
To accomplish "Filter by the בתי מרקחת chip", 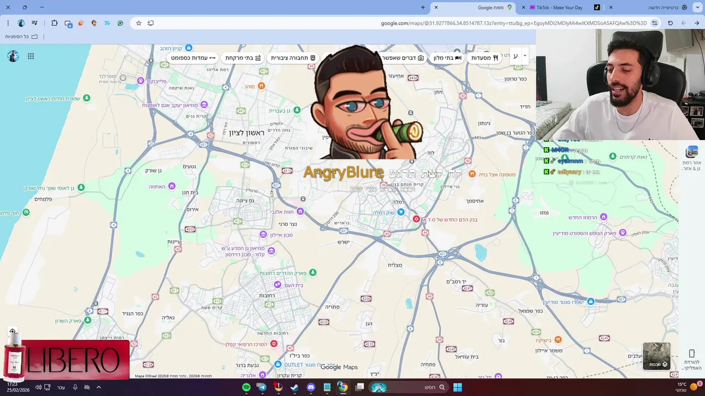I will [x=242, y=58].
